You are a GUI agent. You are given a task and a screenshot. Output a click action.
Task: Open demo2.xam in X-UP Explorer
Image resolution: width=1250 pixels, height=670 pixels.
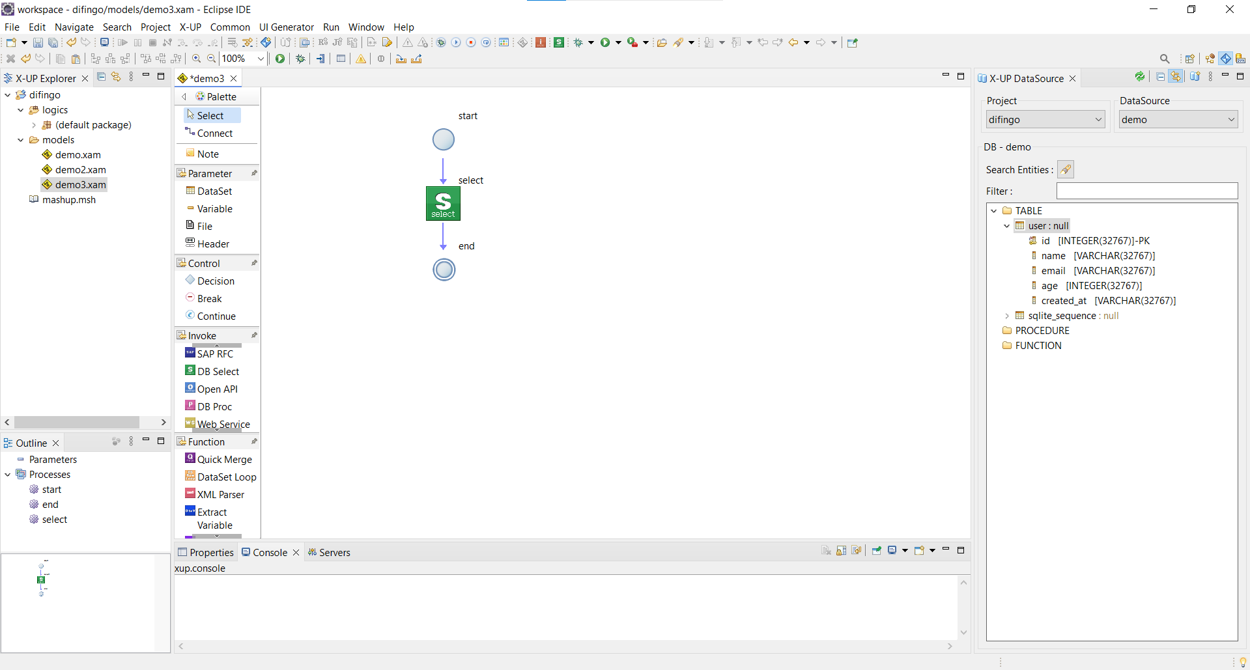80,169
